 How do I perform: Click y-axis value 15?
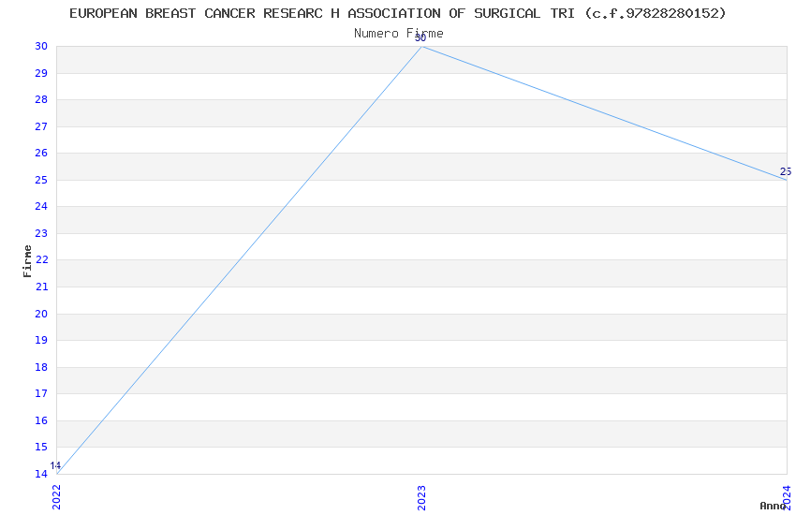click(x=41, y=447)
